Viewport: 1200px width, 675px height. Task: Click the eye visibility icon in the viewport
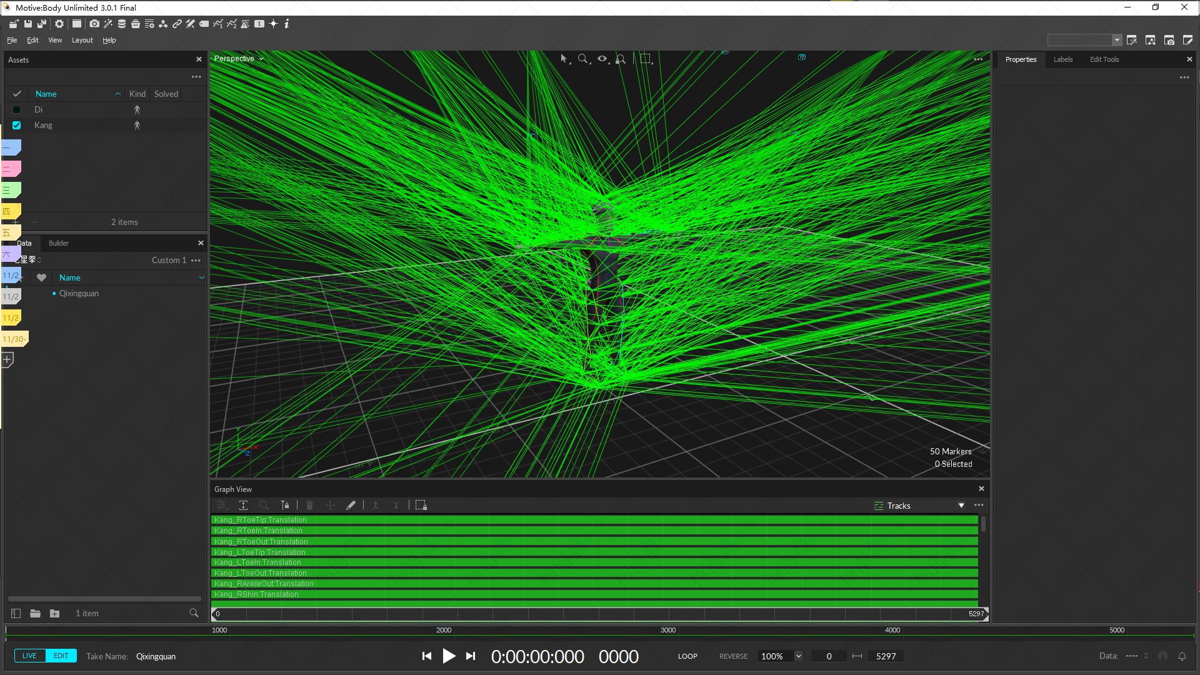pyautogui.click(x=602, y=59)
